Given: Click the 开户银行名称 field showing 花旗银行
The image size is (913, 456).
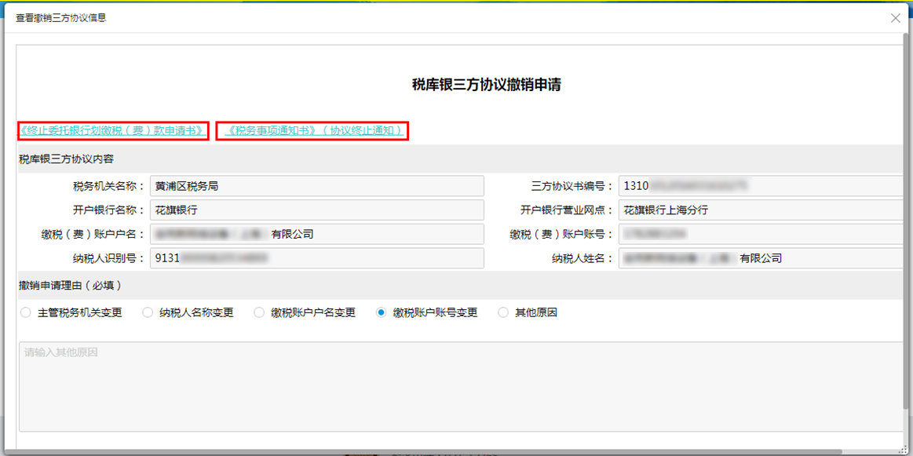Looking at the screenshot, I should pyautogui.click(x=316, y=210).
